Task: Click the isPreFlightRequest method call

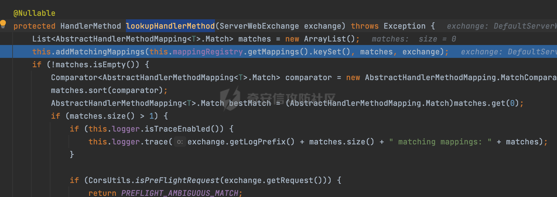Action: [x=177, y=180]
